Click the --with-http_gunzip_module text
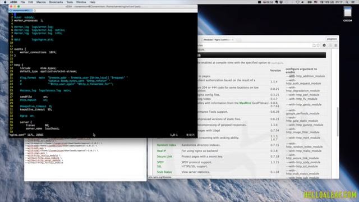 pyautogui.click(x=305, y=125)
